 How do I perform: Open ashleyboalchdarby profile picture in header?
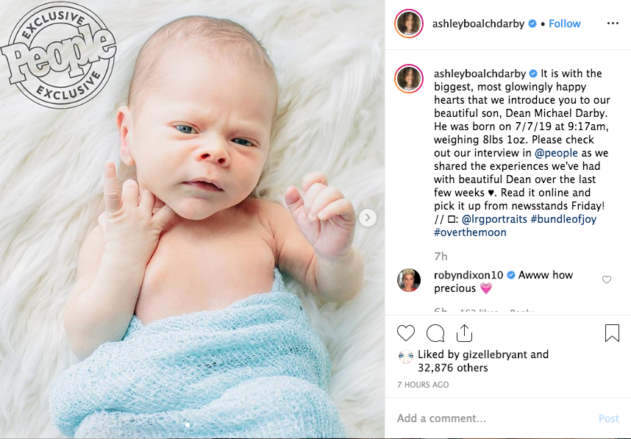pos(408,24)
